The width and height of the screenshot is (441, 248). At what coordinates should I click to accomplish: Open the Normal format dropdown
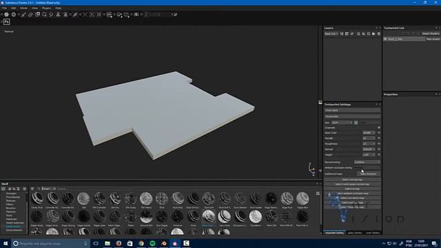[369, 149]
